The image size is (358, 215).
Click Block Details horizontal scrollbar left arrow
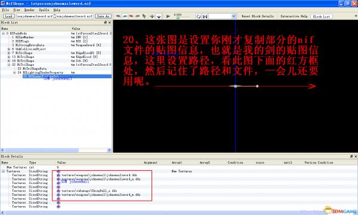(2, 213)
